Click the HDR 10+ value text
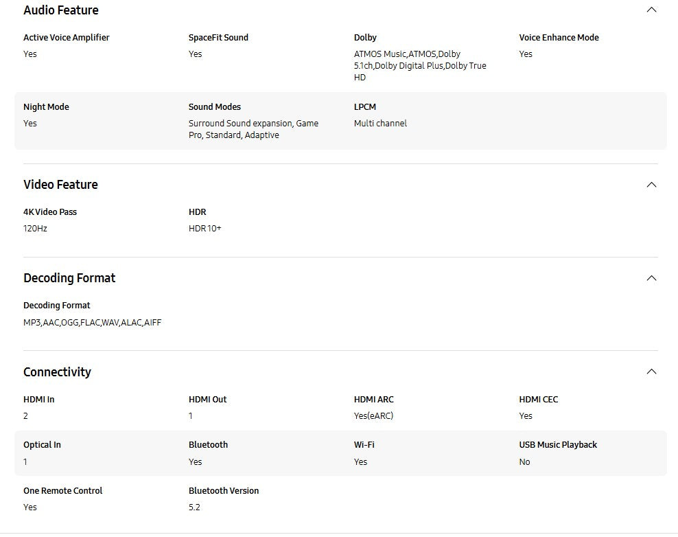 (x=205, y=228)
